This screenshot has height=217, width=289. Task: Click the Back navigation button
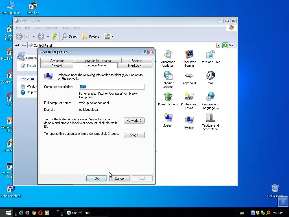pos(23,36)
